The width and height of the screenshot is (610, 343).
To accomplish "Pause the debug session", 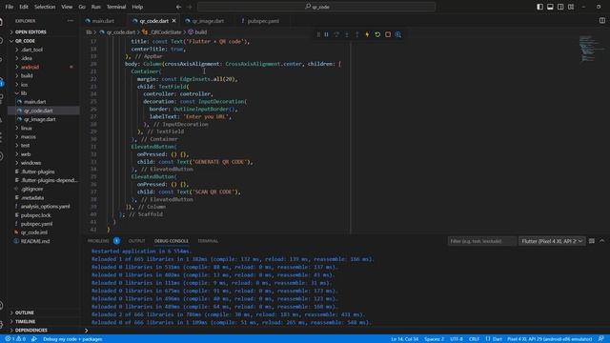I will coord(326,34).
